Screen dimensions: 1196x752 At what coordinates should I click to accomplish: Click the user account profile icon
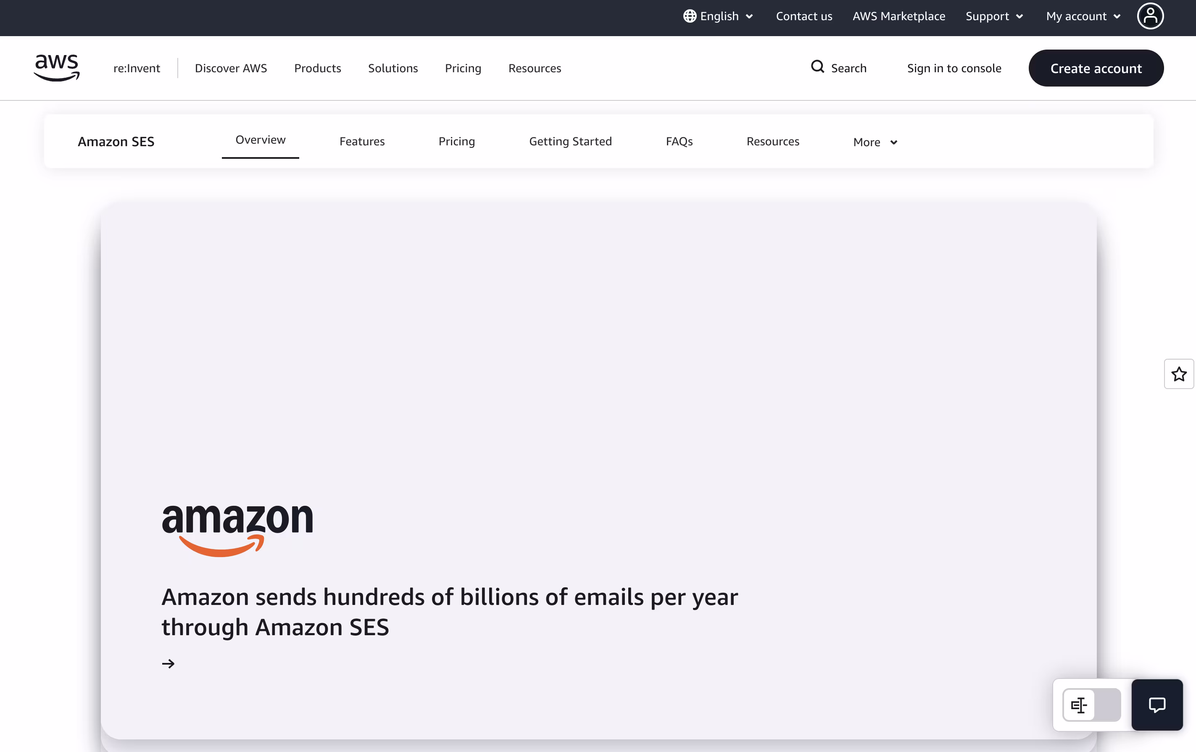coord(1151,16)
